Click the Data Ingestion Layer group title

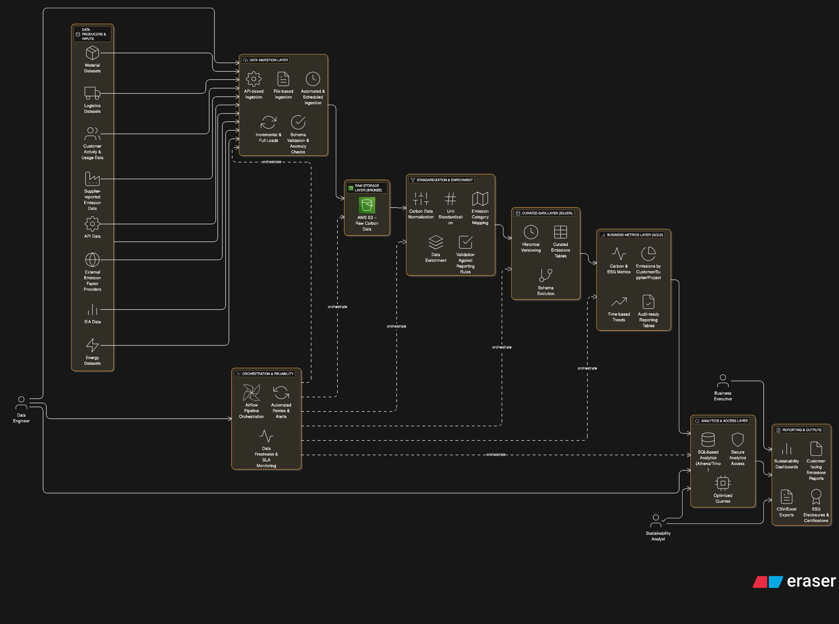[x=268, y=60]
